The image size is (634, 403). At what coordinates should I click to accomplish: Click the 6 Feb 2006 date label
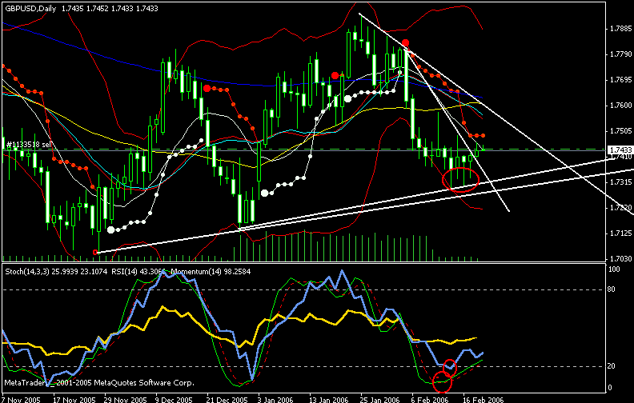pyautogui.click(x=430, y=400)
